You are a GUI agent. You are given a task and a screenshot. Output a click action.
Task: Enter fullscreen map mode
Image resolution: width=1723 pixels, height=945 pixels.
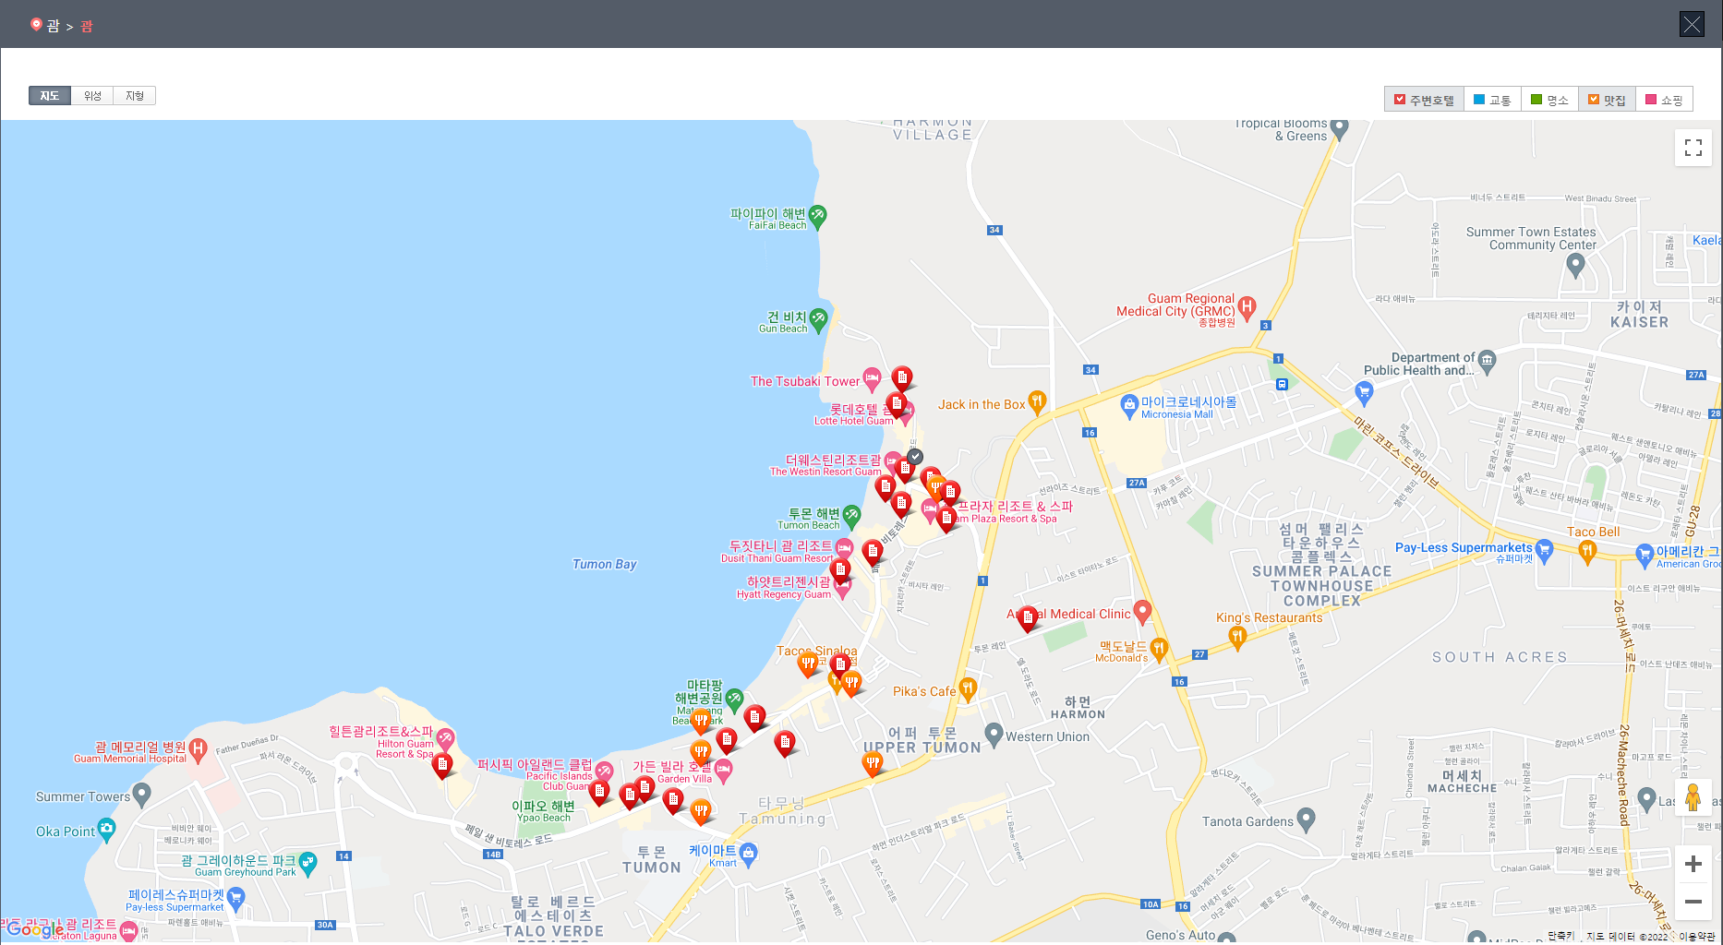pos(1693,148)
